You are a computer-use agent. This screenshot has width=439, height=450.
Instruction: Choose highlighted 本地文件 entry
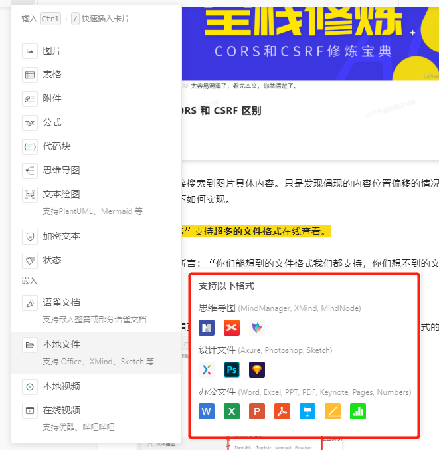(x=96, y=352)
